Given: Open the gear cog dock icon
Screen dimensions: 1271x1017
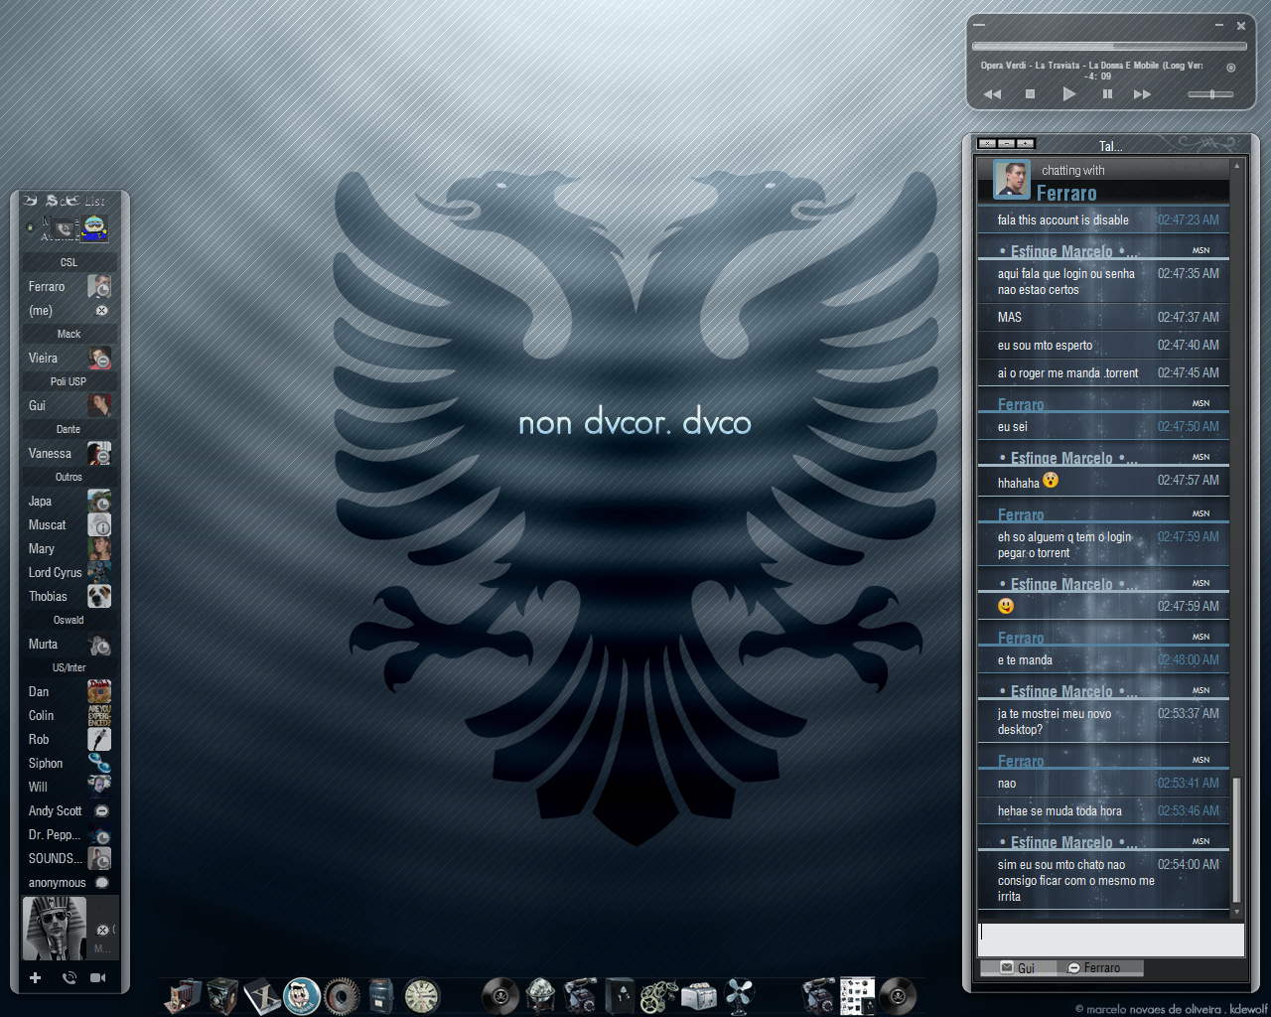Looking at the screenshot, I should 342,995.
